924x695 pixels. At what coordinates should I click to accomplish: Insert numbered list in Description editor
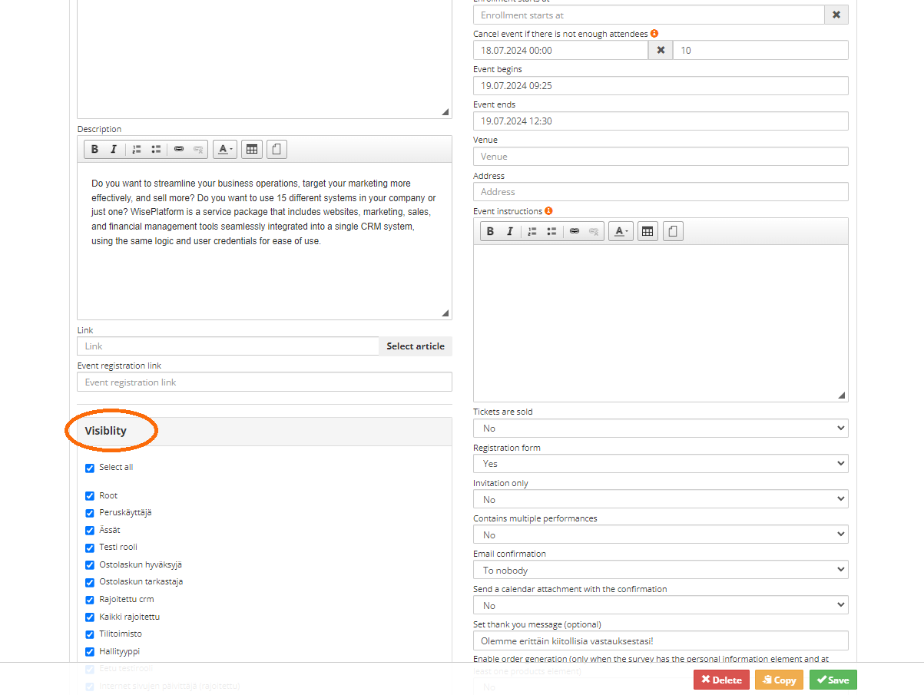pos(137,150)
